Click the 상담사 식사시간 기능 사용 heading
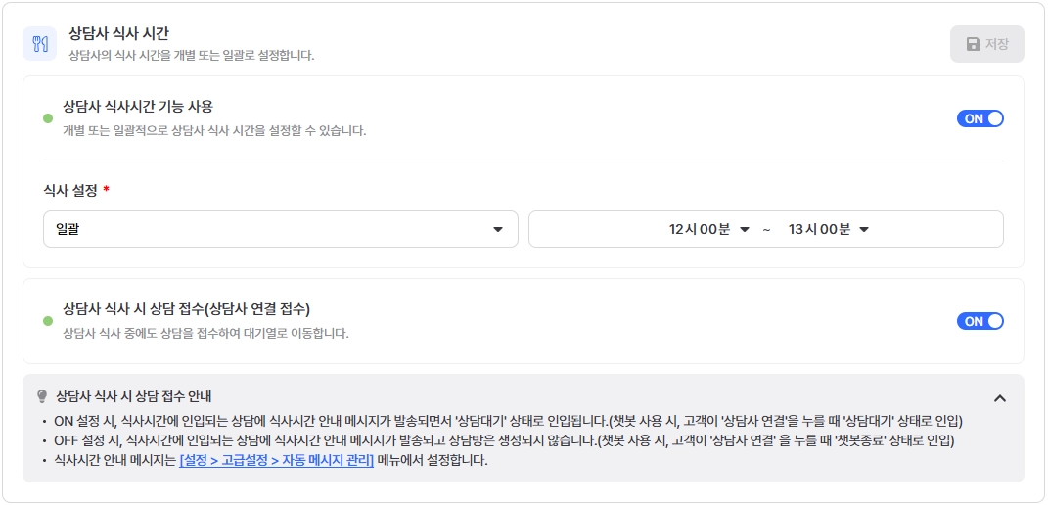Screen dimensions: 1048x505 click(x=138, y=106)
